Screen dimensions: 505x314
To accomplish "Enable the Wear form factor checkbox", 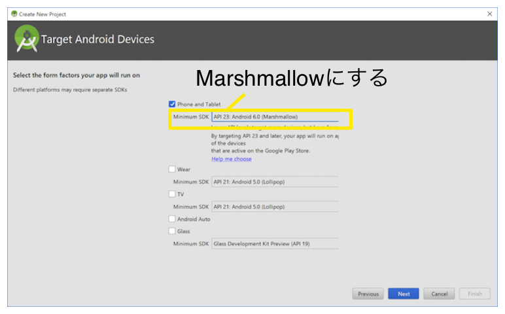I will (172, 169).
